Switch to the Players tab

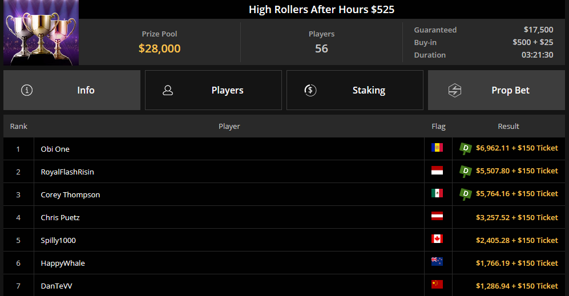[213, 90]
